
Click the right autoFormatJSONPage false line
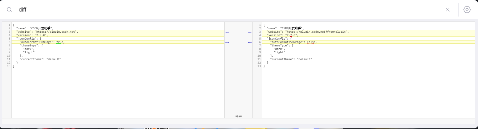[x=293, y=42]
